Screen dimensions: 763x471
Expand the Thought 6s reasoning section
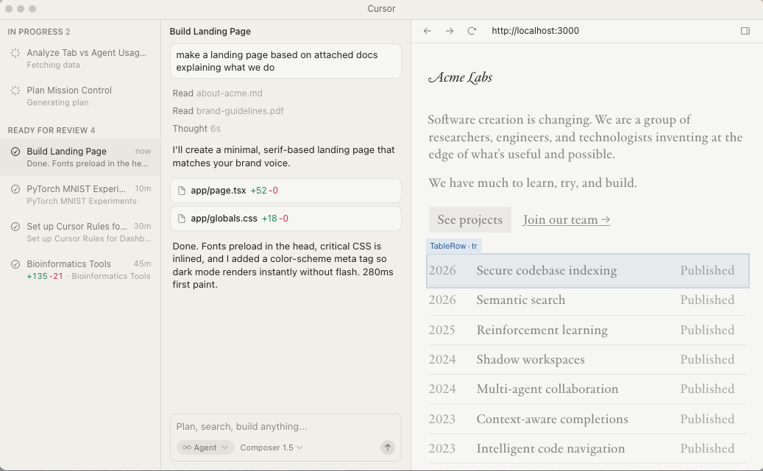click(196, 129)
